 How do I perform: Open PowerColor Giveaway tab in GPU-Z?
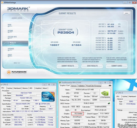coord(94,86)
